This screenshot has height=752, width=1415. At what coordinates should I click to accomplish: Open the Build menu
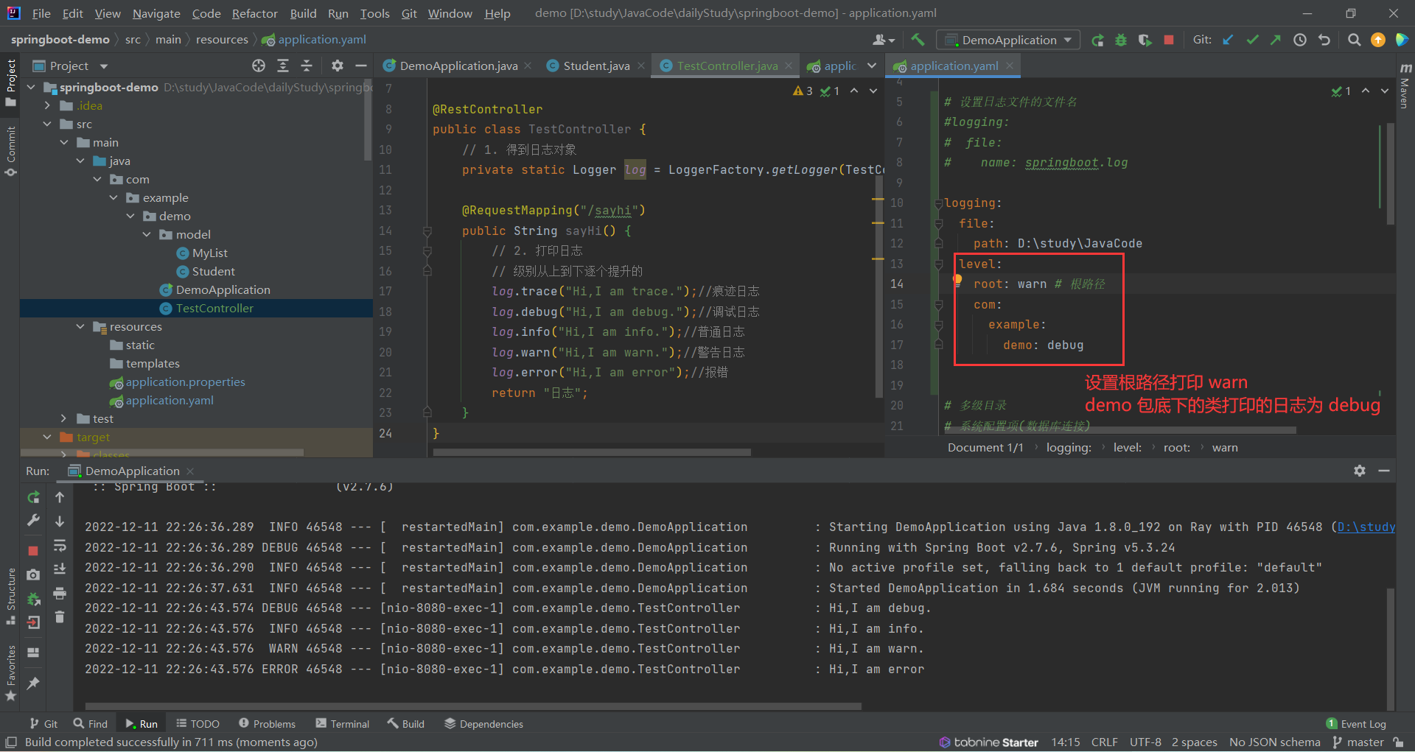tap(303, 13)
